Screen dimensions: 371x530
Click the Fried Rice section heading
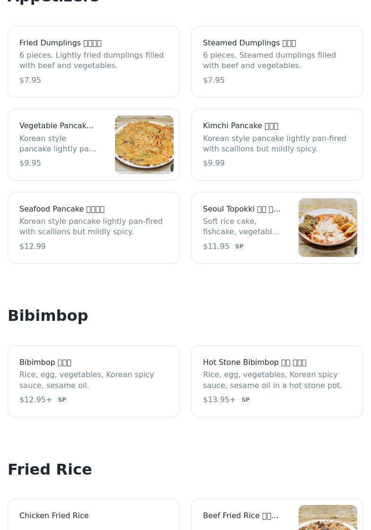(x=50, y=469)
